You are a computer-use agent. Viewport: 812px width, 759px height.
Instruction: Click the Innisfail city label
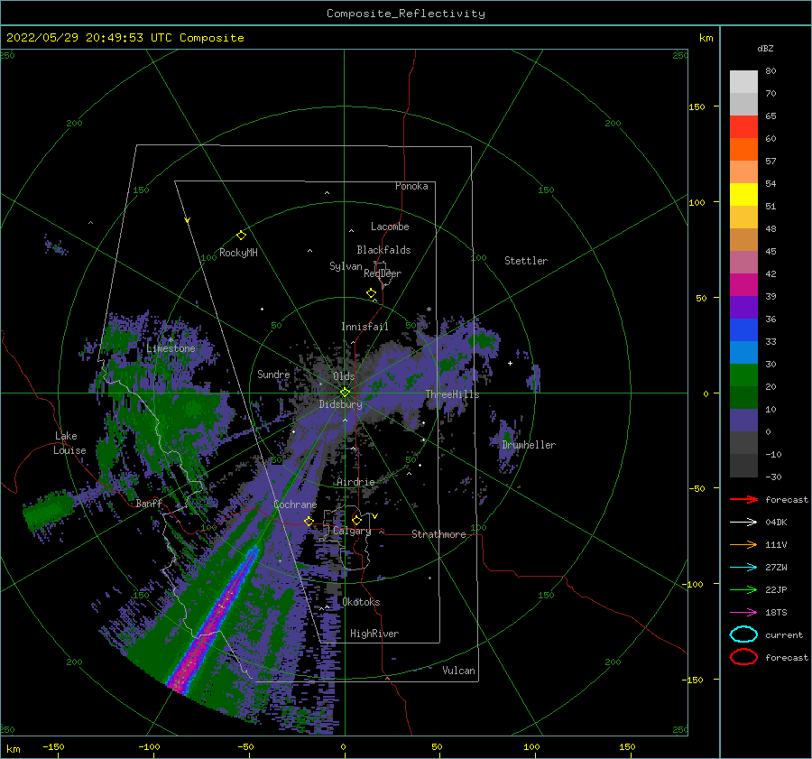point(364,327)
